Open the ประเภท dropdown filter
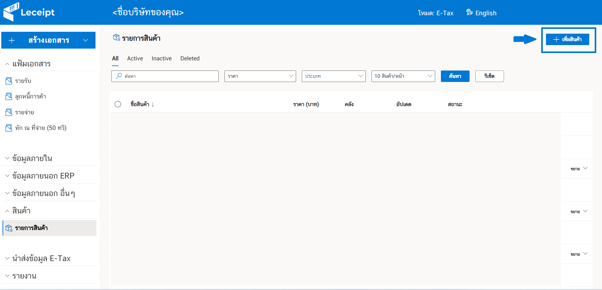This screenshot has height=290, width=602. [333, 76]
